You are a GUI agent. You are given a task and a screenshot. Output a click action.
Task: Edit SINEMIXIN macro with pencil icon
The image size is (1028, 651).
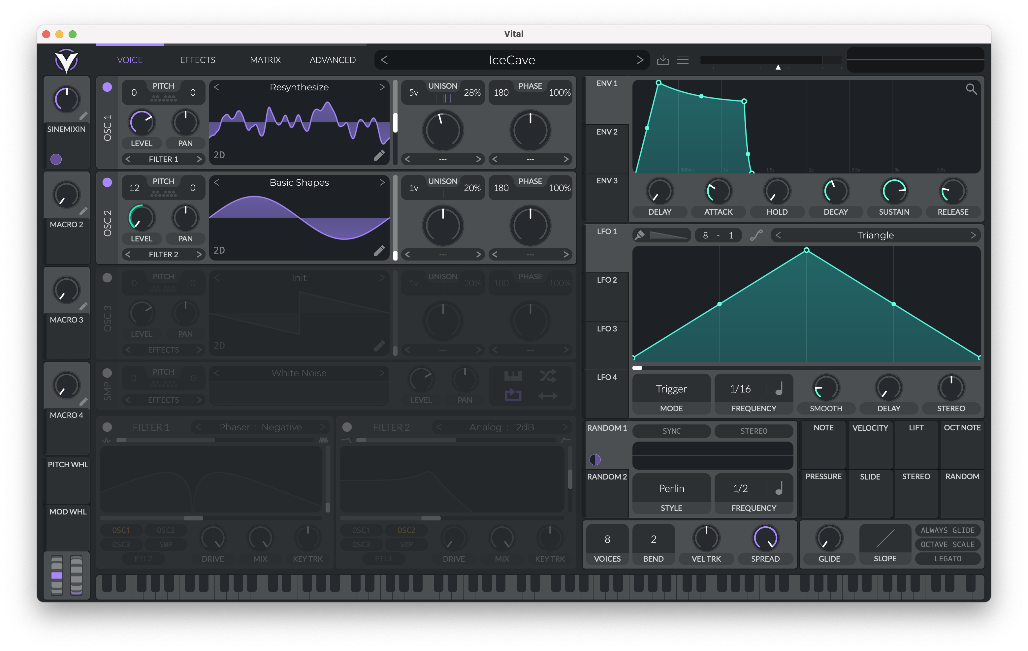pos(83,116)
